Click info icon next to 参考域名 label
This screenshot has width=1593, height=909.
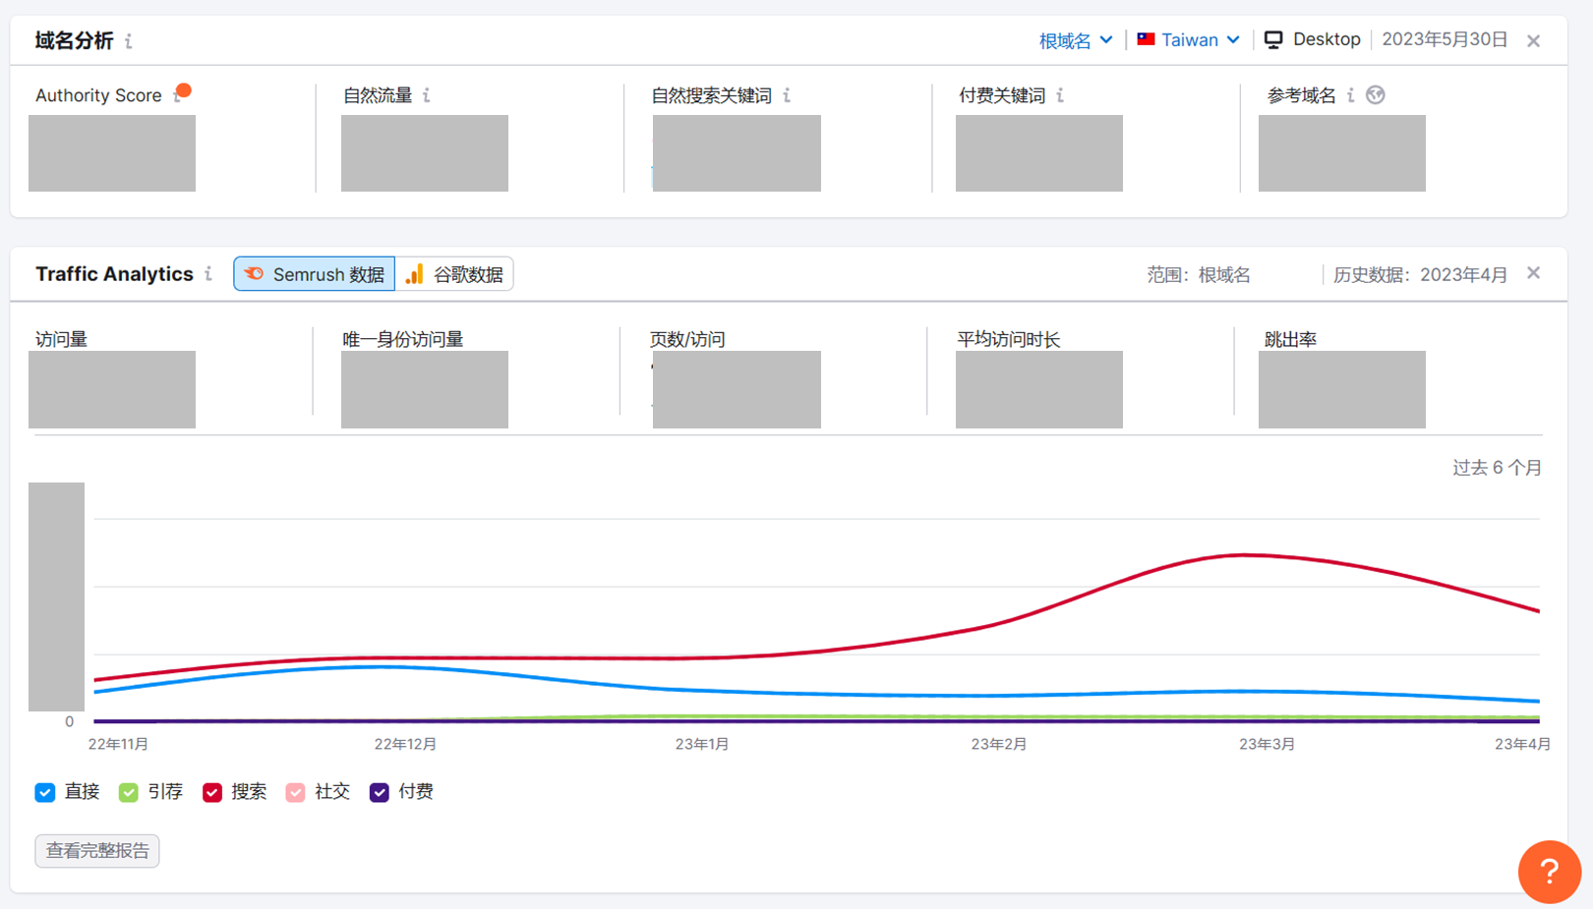[x=1351, y=95]
